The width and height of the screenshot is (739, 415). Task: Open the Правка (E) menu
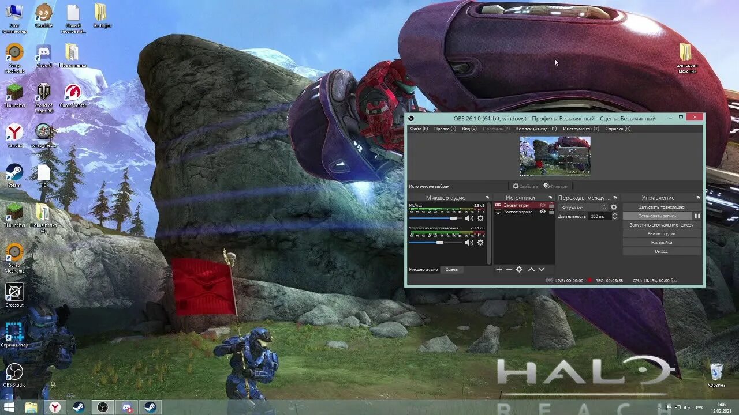point(445,129)
